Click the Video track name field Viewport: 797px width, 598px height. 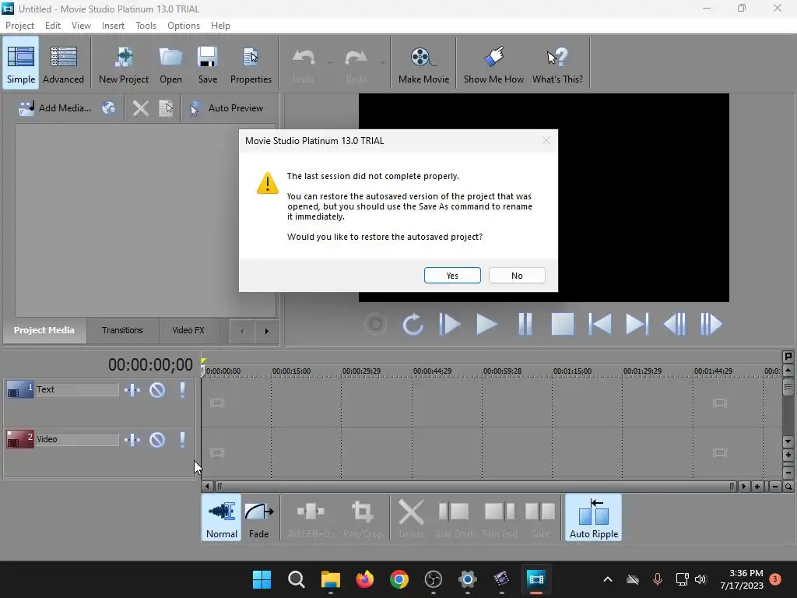tap(77, 439)
